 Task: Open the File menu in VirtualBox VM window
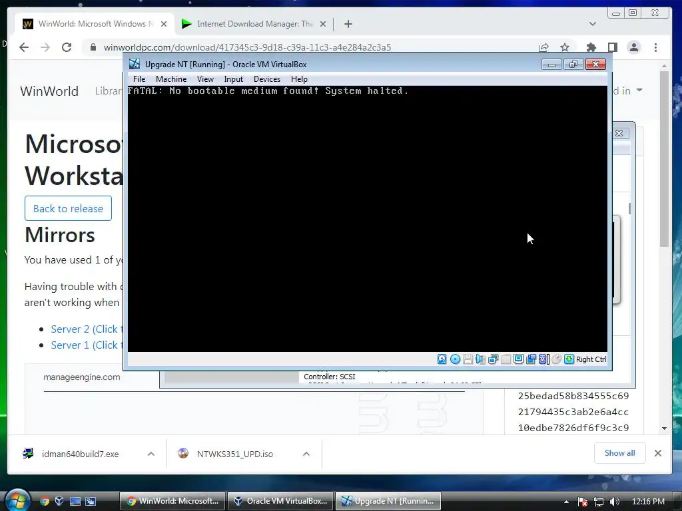click(139, 79)
